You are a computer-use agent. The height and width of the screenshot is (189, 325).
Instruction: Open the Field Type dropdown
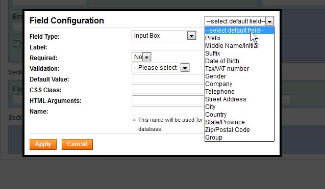(164, 36)
